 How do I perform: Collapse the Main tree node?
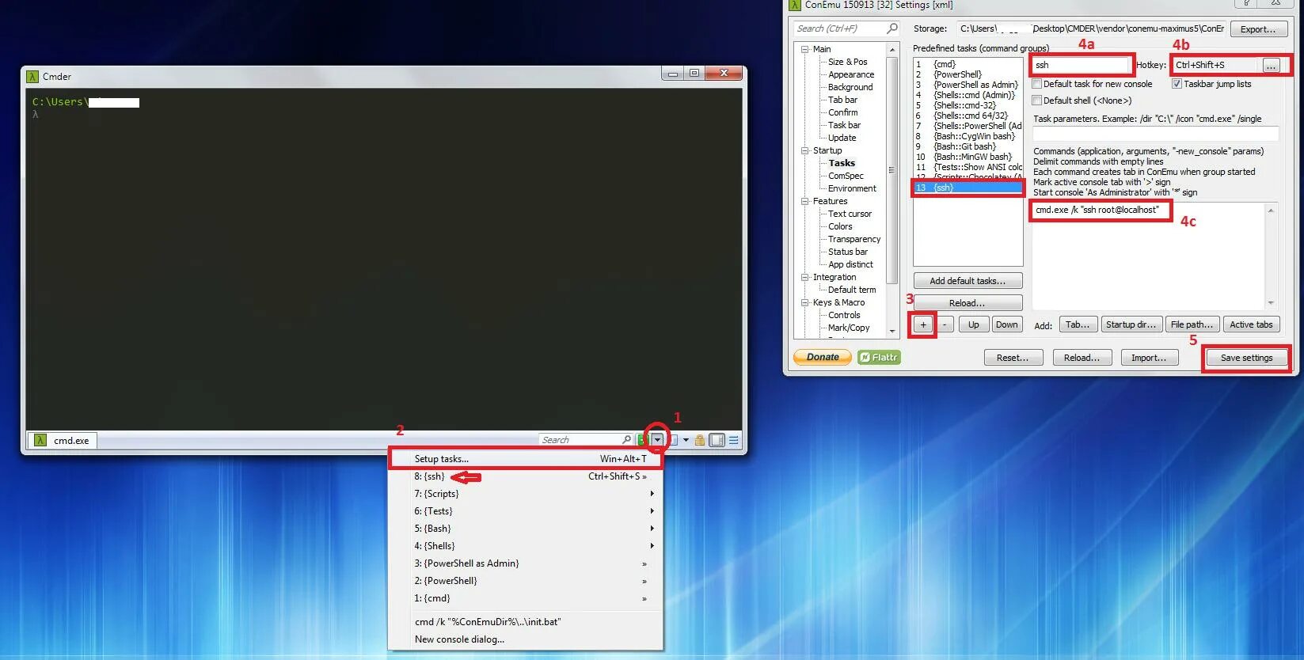(x=805, y=49)
